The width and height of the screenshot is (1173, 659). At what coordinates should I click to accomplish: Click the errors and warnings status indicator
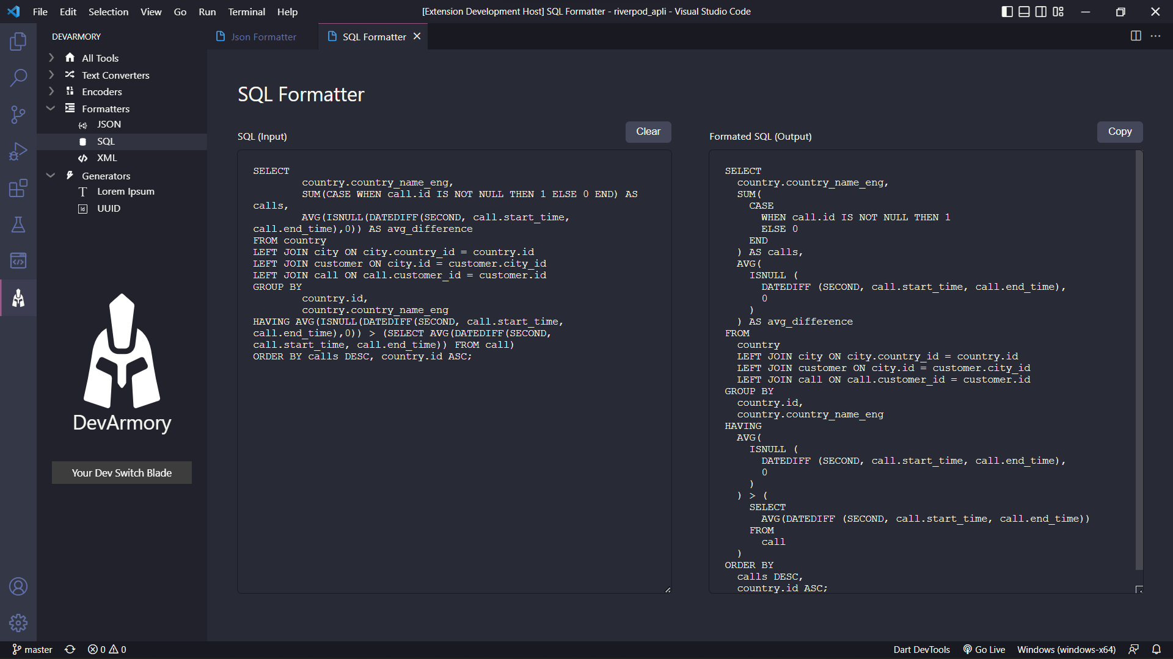[107, 649]
